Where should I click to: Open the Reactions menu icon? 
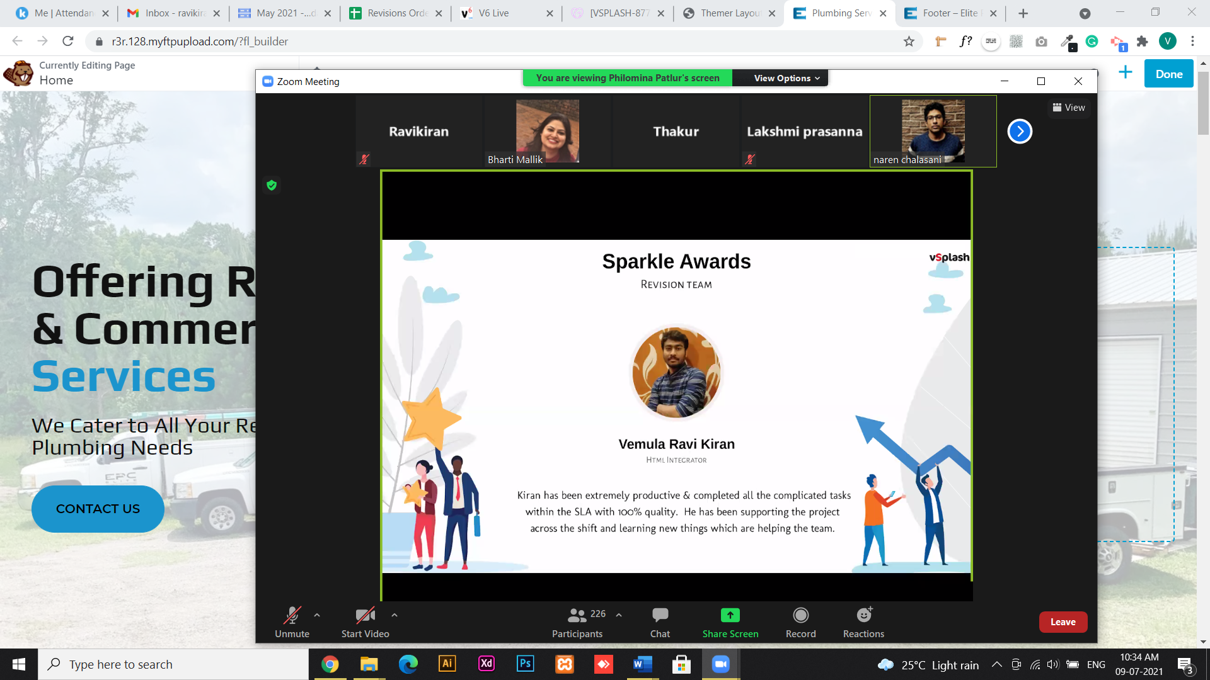point(864,615)
